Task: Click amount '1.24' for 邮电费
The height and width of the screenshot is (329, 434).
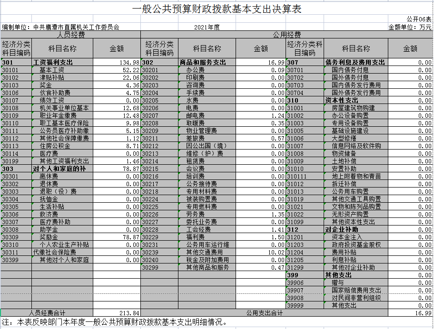Action: coord(261,115)
